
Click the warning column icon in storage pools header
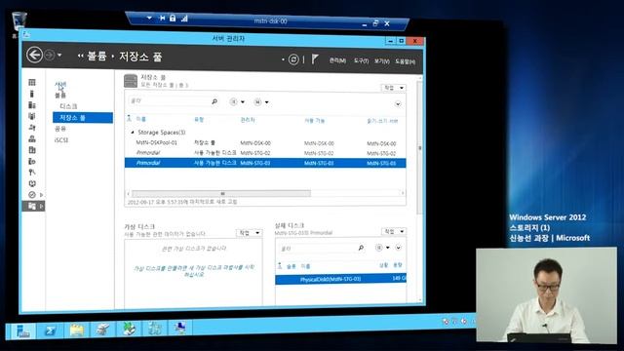(129, 118)
